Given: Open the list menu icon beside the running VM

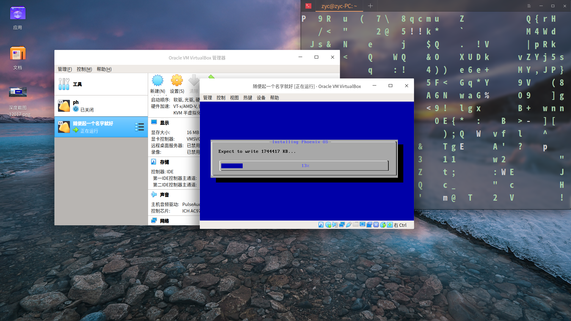Looking at the screenshot, I should [139, 127].
